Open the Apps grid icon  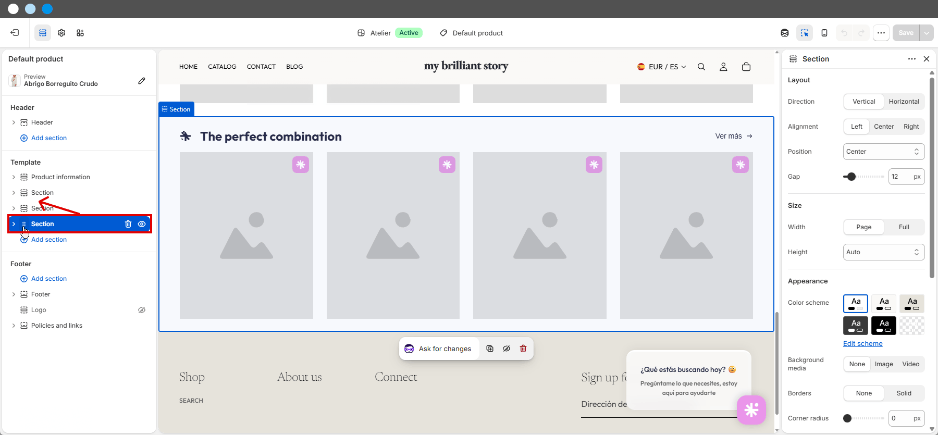point(80,33)
